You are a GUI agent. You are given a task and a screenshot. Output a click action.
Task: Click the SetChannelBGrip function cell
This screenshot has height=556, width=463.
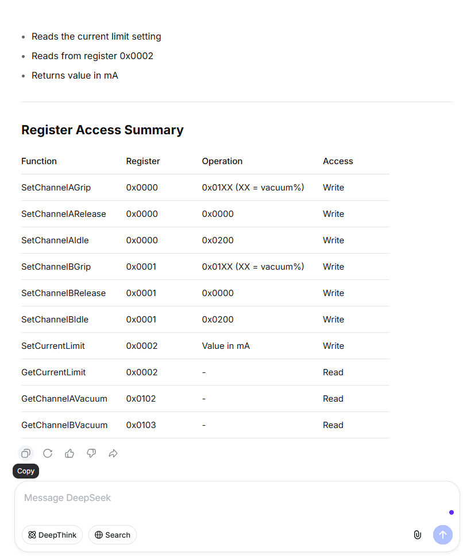(x=56, y=267)
